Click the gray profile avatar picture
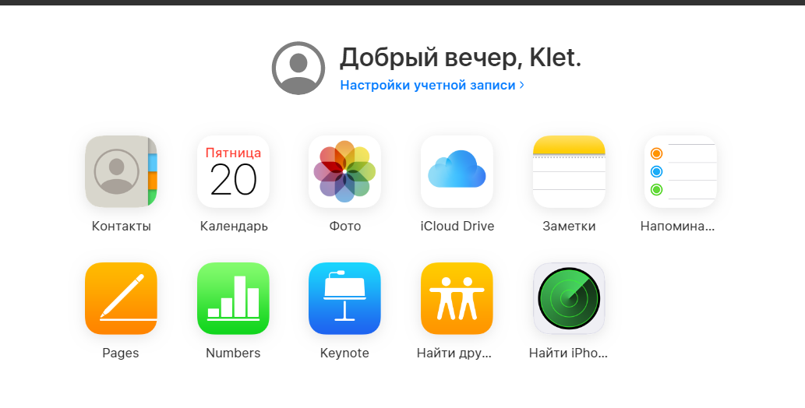This screenshot has height=408, width=805. (x=298, y=69)
